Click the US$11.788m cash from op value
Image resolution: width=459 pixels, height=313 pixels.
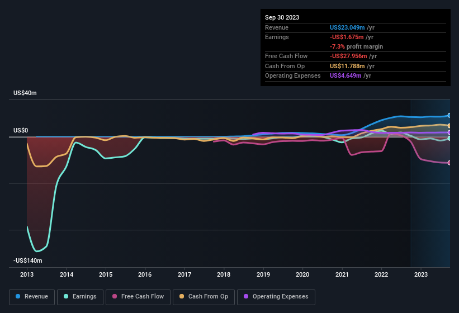point(347,66)
